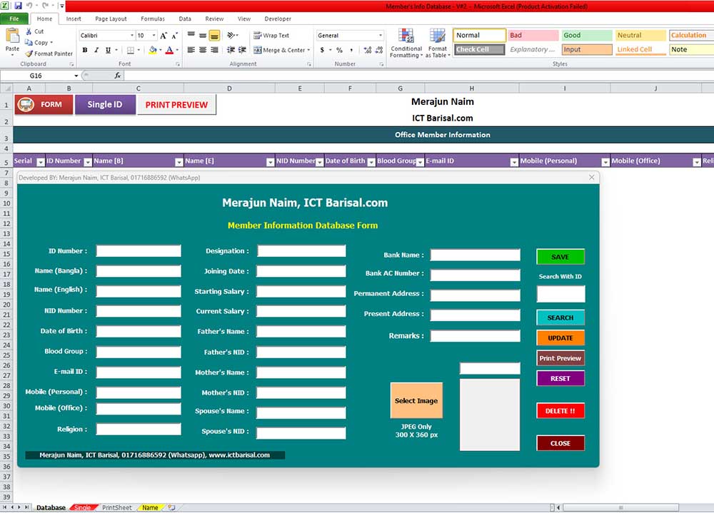Click the Format as Table icon

[x=437, y=36]
